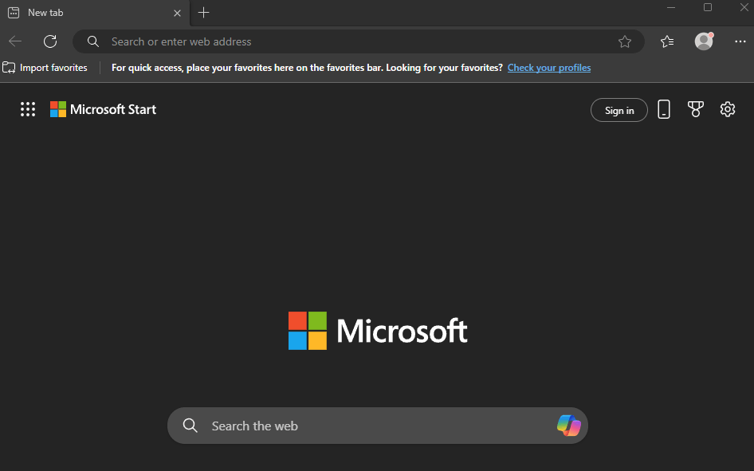The height and width of the screenshot is (471, 754).
Task: Open the profile avatar menu
Action: click(x=704, y=41)
